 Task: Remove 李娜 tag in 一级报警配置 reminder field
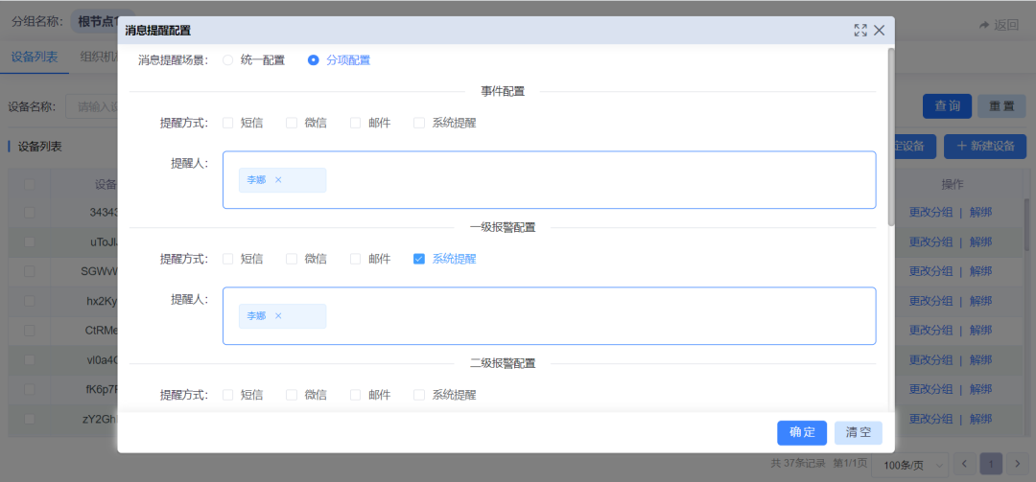pos(278,315)
